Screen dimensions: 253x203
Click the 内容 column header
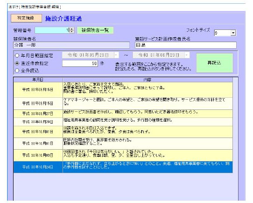coord(148,80)
